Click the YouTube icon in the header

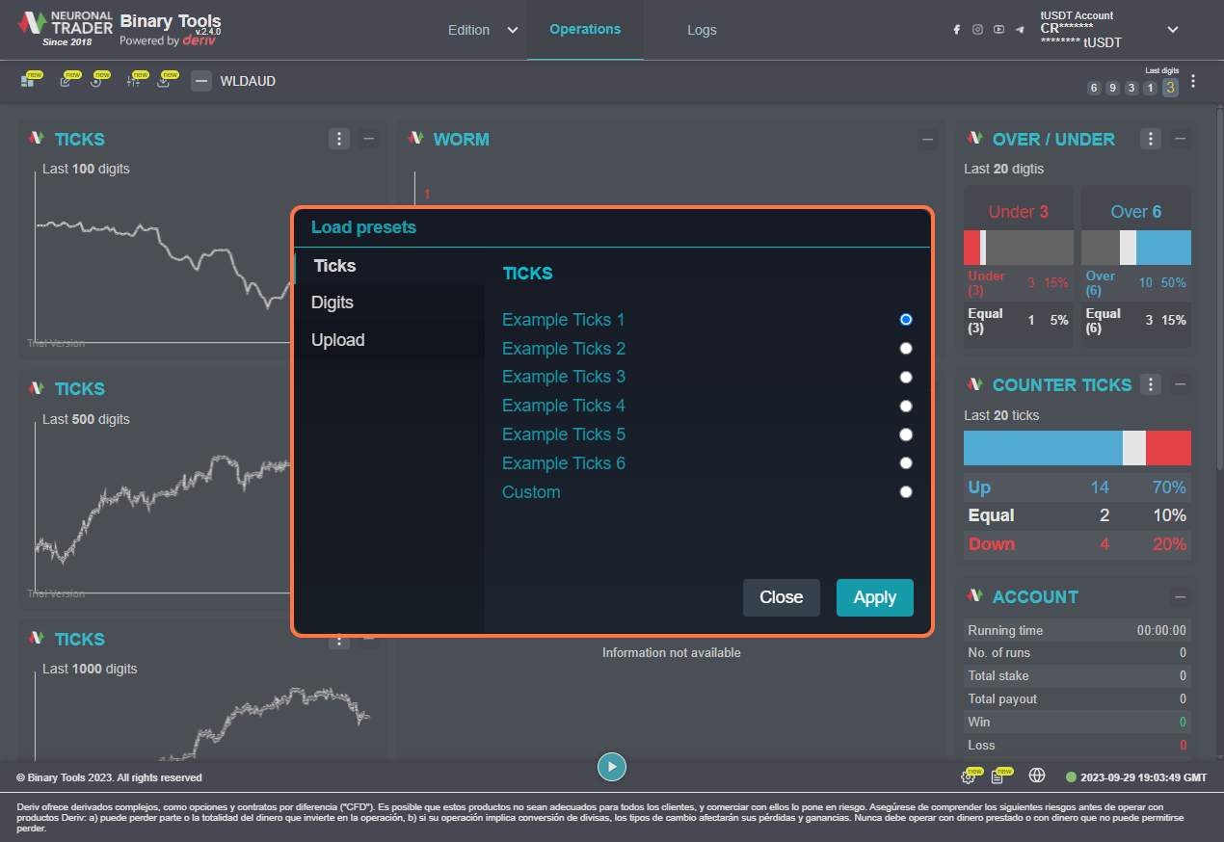[x=998, y=30]
